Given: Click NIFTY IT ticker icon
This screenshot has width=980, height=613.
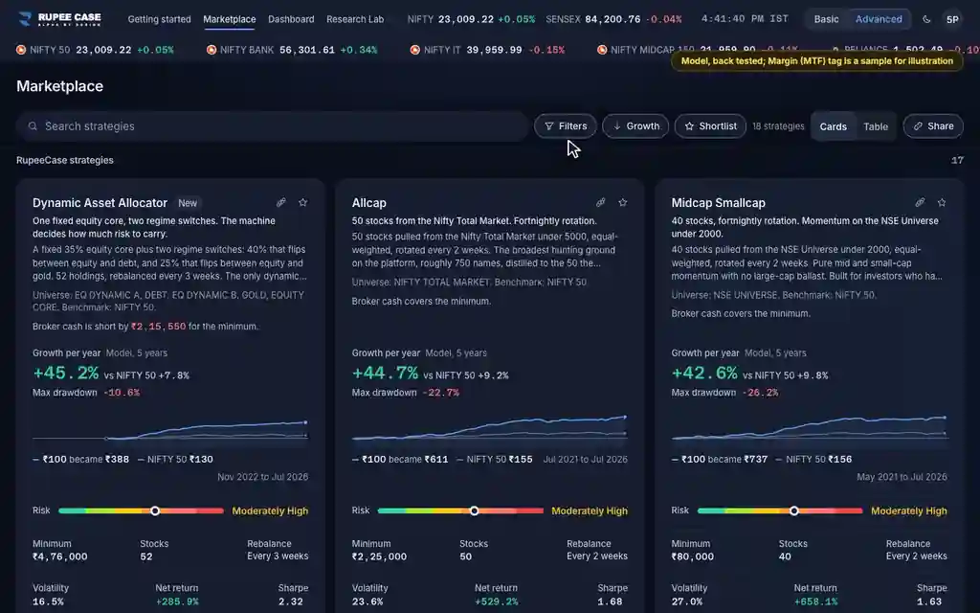Looking at the screenshot, I should pyautogui.click(x=415, y=50).
